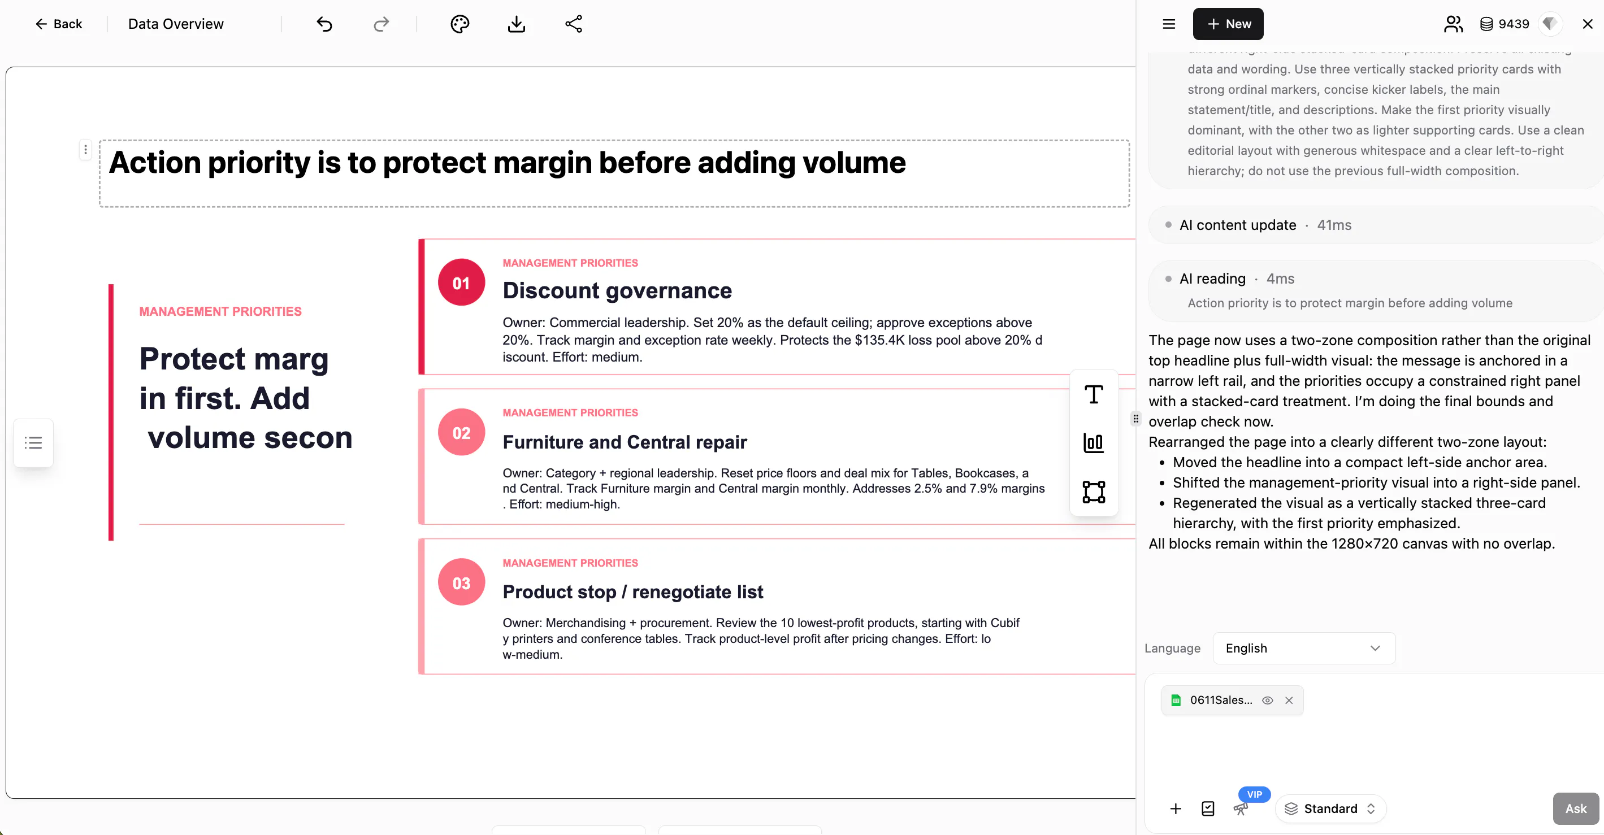Select the chart insert tool
Image resolution: width=1604 pixels, height=835 pixels.
tap(1094, 443)
